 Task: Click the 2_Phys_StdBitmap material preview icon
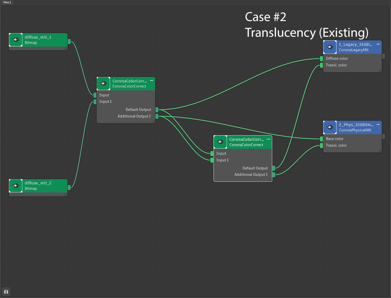[x=330, y=127]
